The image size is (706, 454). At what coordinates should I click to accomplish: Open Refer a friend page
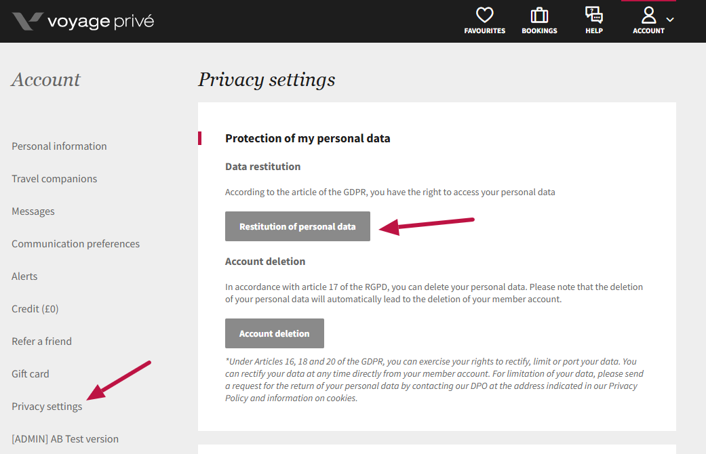[x=41, y=342]
